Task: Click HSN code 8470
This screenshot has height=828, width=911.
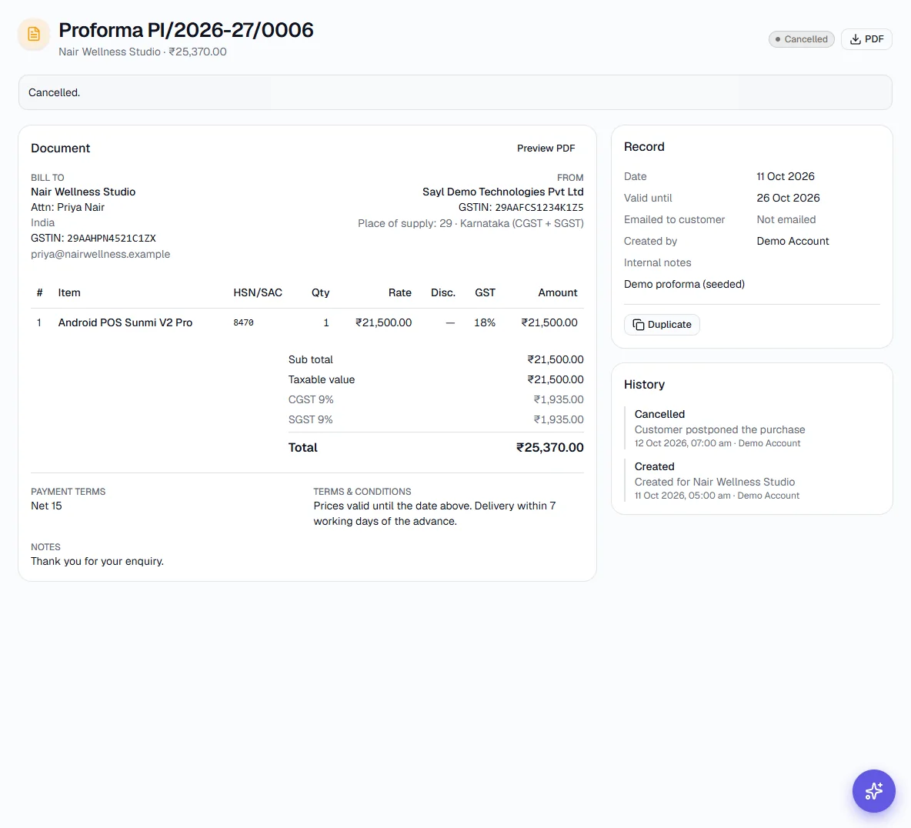Action: (243, 322)
